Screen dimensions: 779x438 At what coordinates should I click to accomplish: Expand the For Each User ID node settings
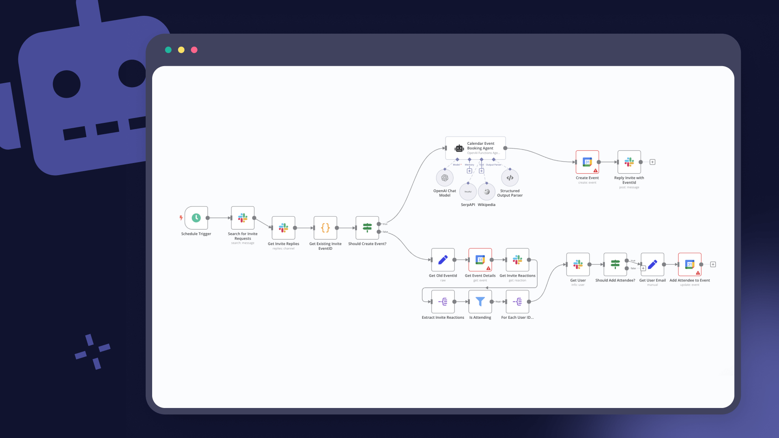[517, 302]
